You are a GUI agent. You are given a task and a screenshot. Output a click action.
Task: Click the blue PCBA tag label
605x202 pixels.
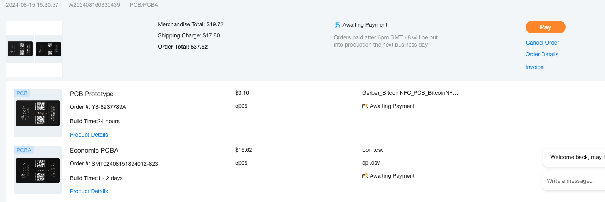pos(24,150)
